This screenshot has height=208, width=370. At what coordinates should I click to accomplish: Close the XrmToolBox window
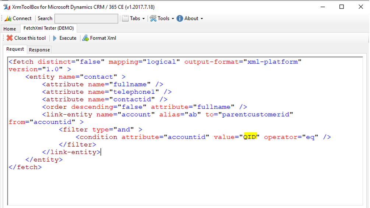click(361, 7)
